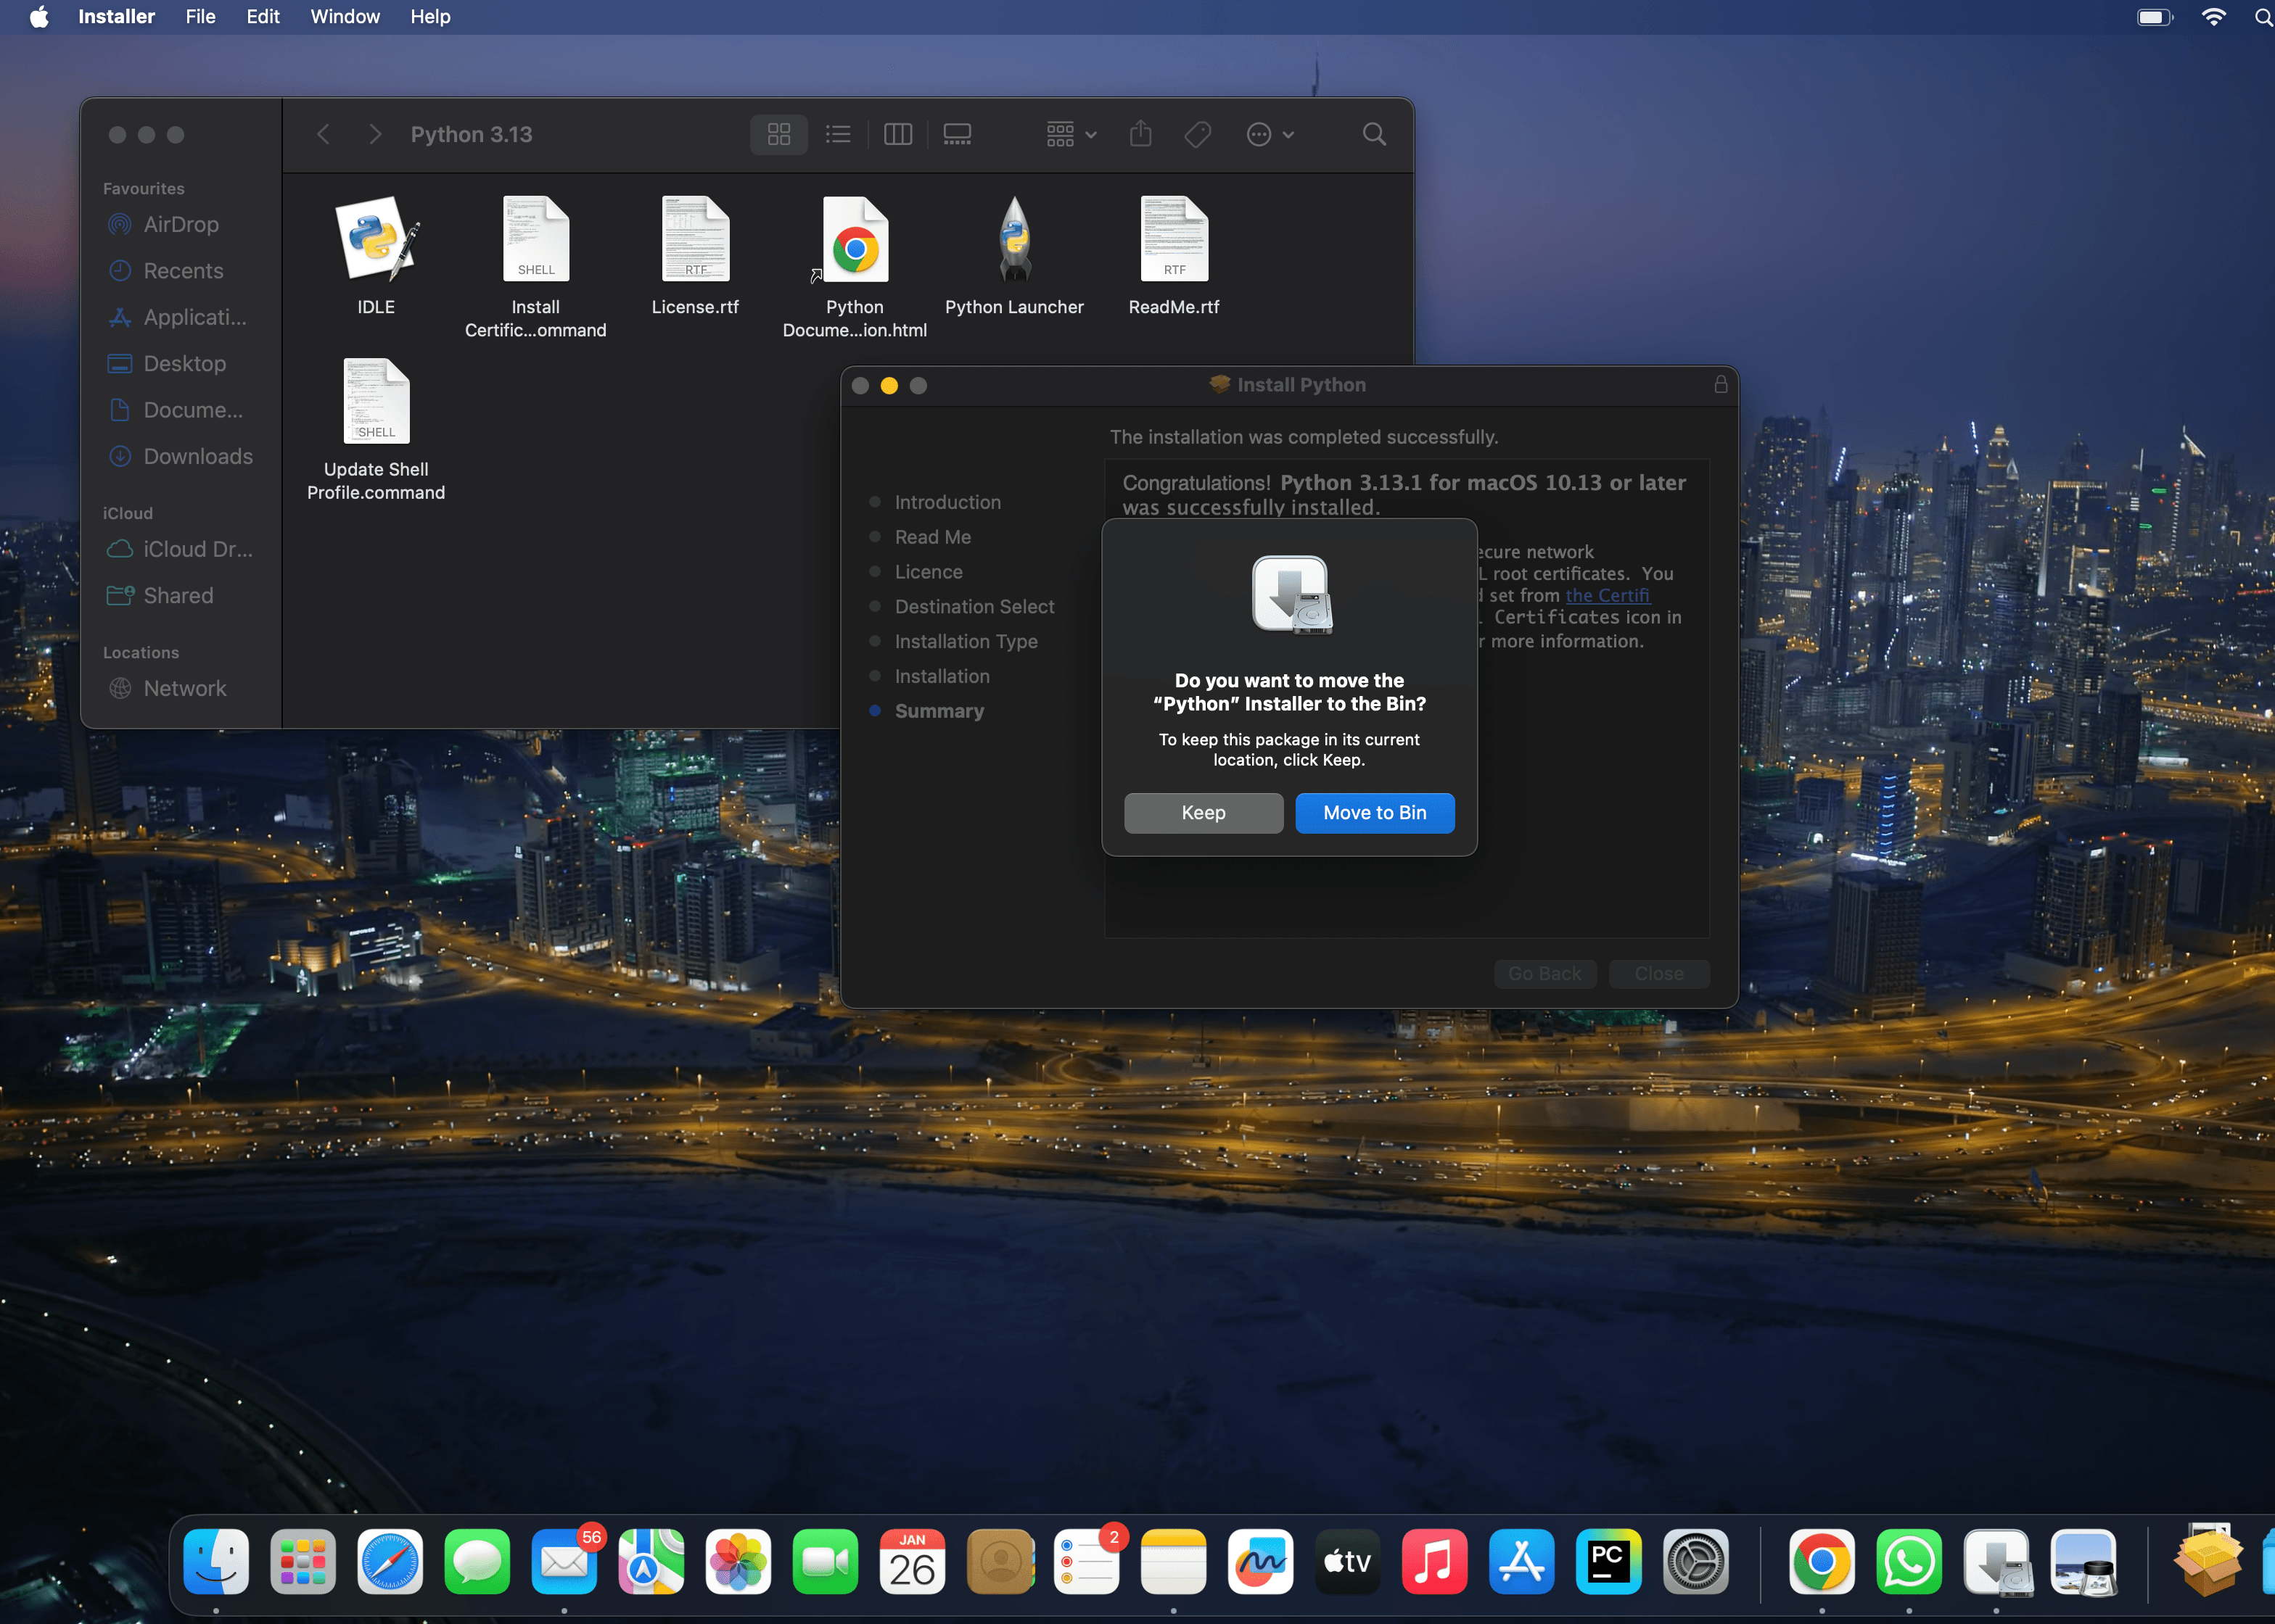Open App Store from the Dock
Screen dimensions: 2275x1624
pos(1522,1561)
